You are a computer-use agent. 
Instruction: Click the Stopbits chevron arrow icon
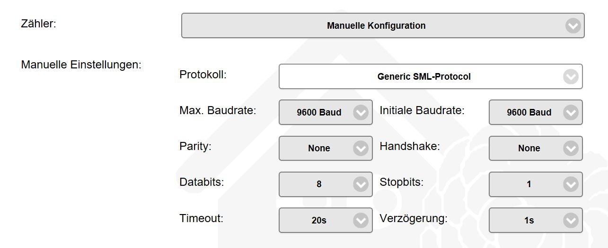click(x=571, y=184)
